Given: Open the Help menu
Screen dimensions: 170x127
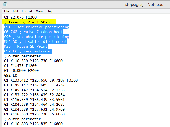Looking at the screenshot, I should point(50,11).
